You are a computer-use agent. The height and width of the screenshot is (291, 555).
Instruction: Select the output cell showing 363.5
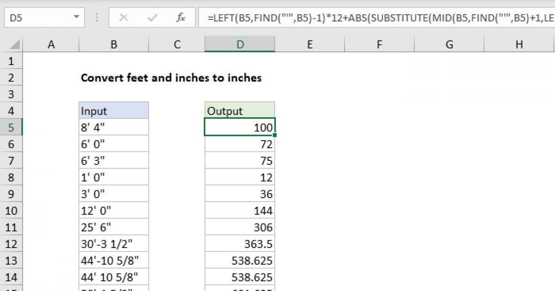click(240, 244)
